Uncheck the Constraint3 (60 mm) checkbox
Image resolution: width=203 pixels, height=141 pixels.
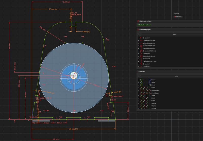tap(139, 43)
